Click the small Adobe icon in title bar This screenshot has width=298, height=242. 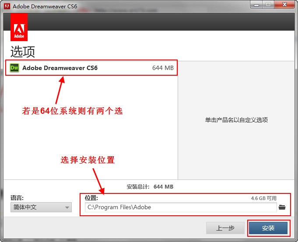pos(6,6)
